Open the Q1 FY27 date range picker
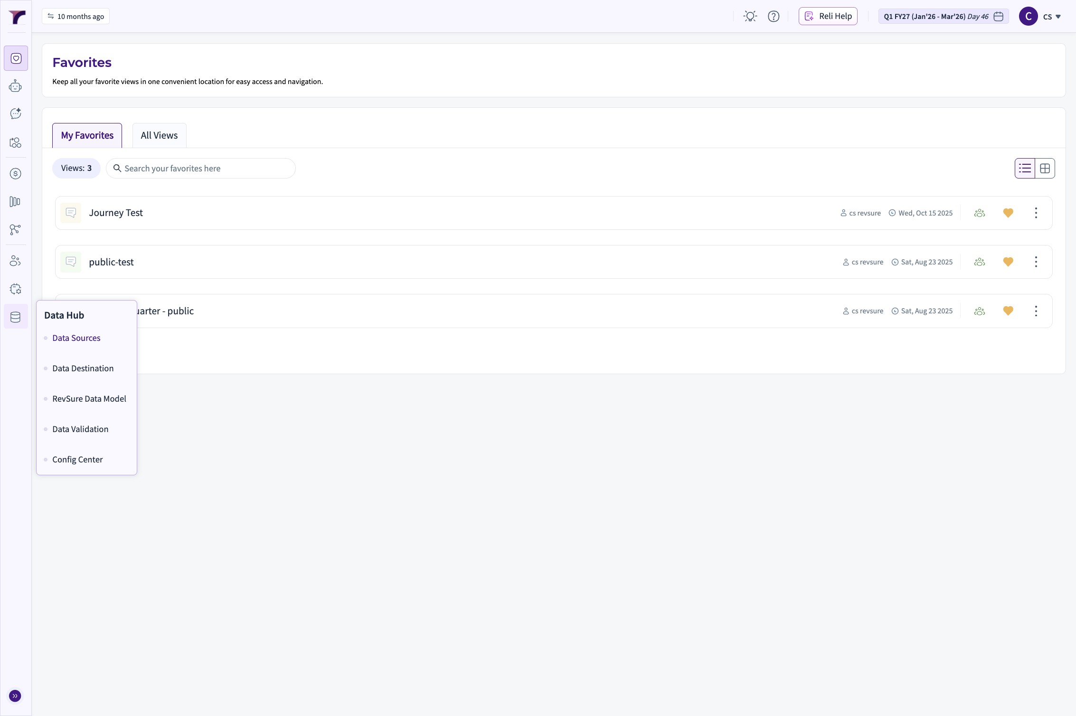 (943, 17)
